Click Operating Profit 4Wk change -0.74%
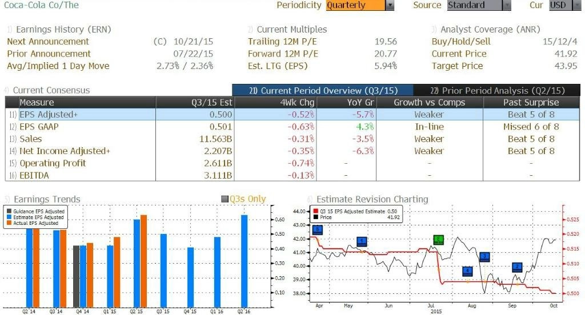Screen dimensions: 585x315 [300, 163]
